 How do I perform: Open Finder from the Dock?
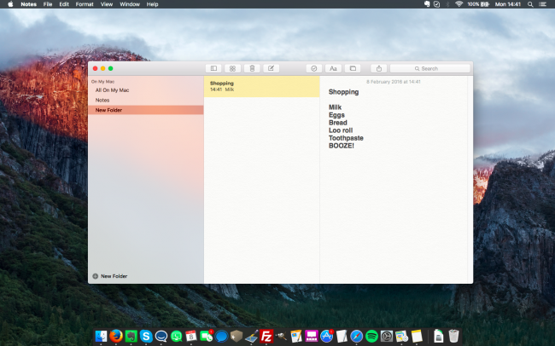point(102,336)
